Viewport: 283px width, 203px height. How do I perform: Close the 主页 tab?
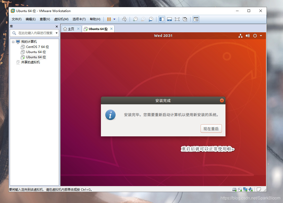[x=78, y=29]
